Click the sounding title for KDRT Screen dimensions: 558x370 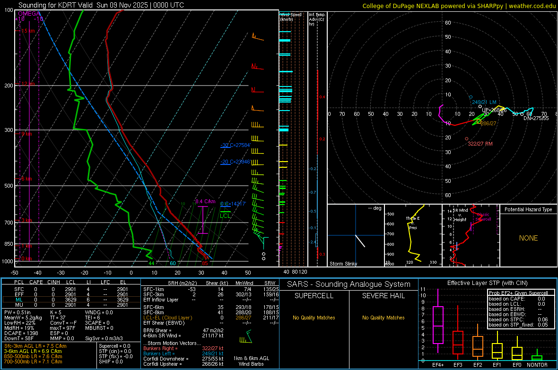point(101,5)
